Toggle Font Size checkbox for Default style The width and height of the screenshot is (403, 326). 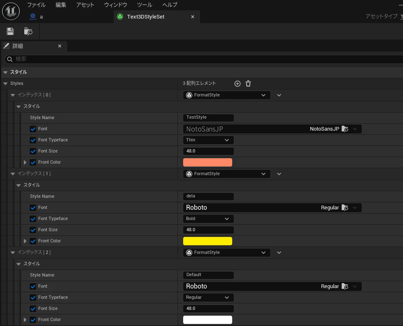tap(33, 309)
